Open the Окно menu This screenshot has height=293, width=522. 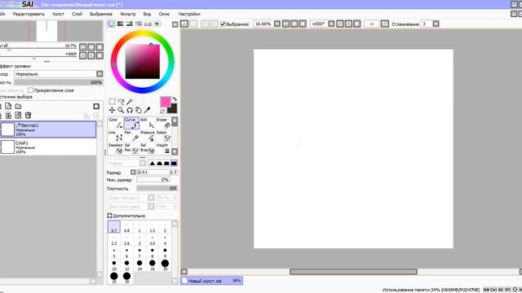[164, 14]
